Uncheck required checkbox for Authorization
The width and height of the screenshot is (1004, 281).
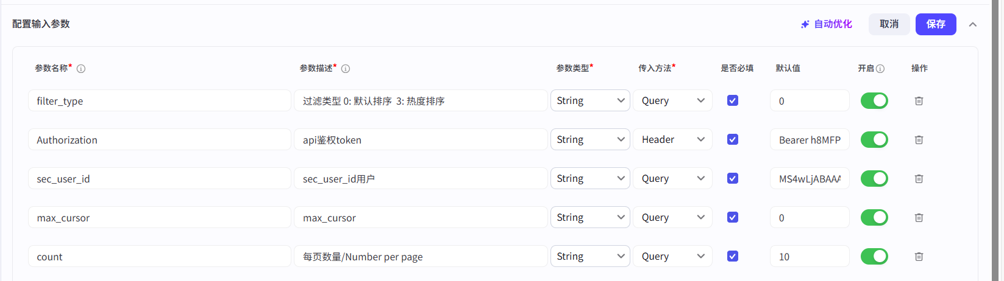[733, 139]
